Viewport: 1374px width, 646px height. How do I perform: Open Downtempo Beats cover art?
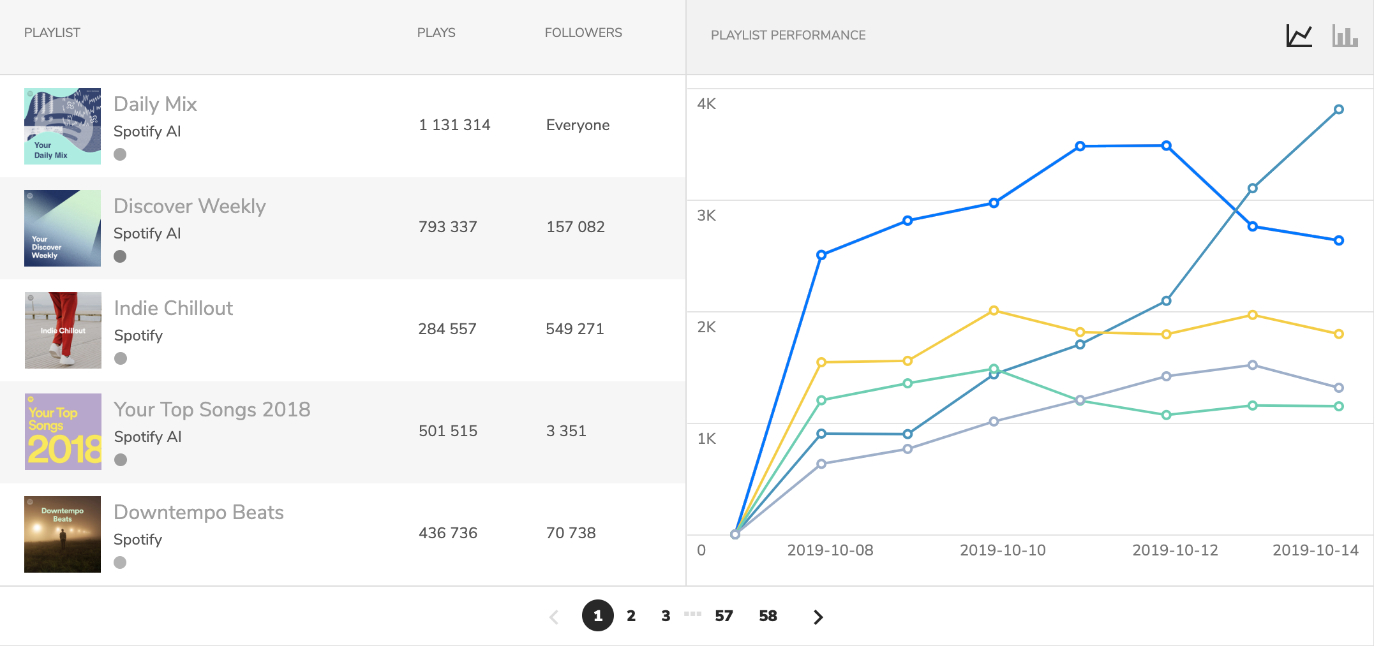click(63, 534)
